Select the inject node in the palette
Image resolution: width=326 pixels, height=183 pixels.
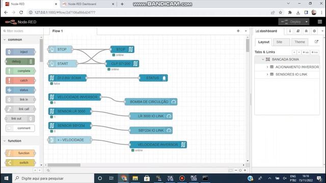pyautogui.click(x=20, y=52)
